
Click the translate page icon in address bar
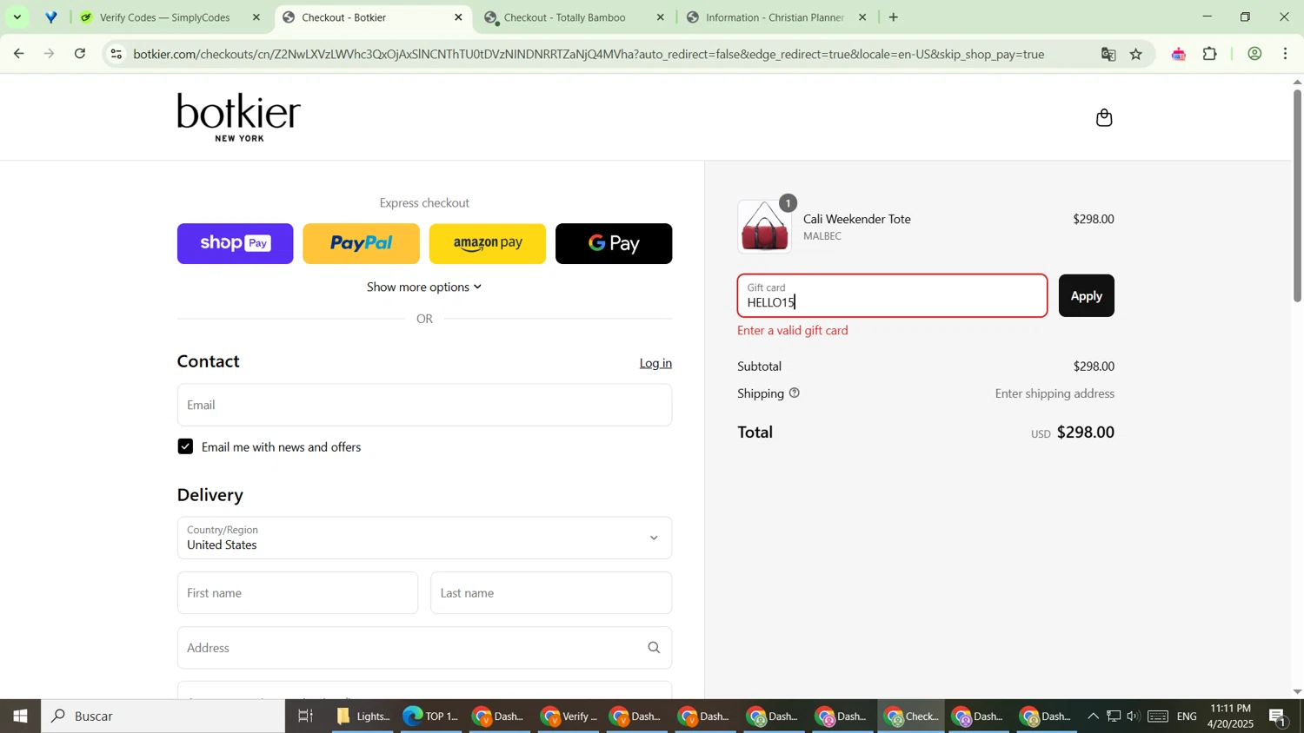(1108, 54)
